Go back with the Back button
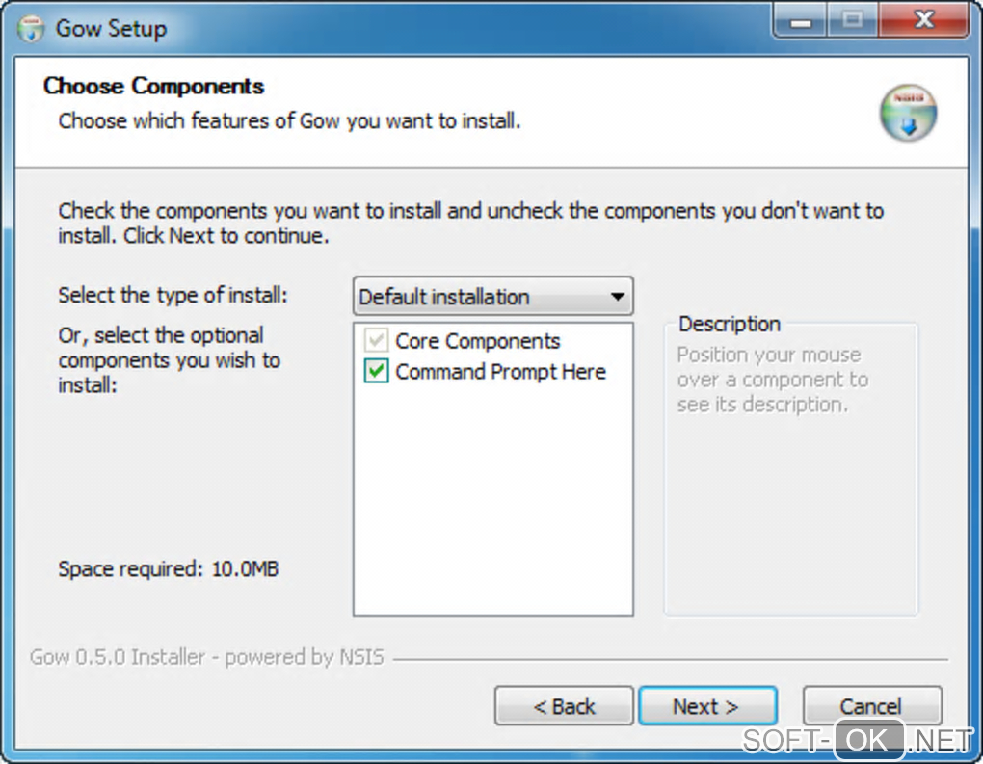Screen dimensions: 983x764 [x=565, y=707]
